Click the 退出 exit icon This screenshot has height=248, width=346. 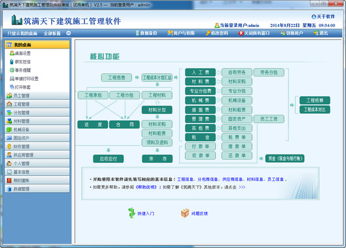coord(316,33)
